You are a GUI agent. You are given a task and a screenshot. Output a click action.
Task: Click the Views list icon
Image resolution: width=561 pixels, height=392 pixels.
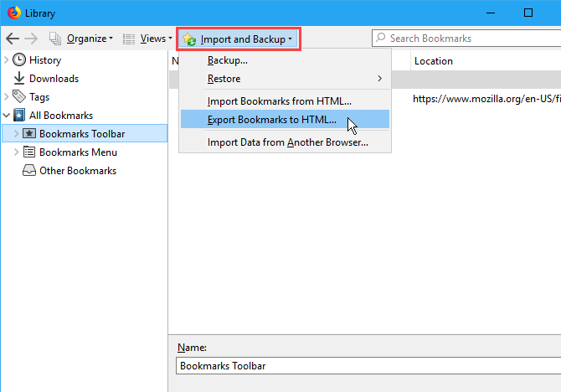tap(129, 39)
